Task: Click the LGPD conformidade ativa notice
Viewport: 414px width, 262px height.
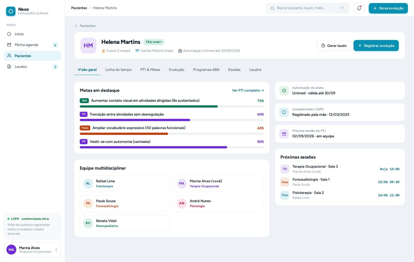Action: [x=32, y=226]
